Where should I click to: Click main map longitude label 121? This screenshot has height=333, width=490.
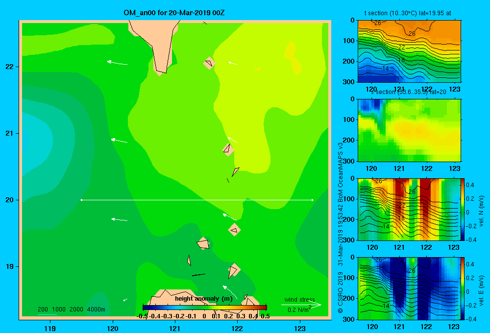(x=175, y=329)
